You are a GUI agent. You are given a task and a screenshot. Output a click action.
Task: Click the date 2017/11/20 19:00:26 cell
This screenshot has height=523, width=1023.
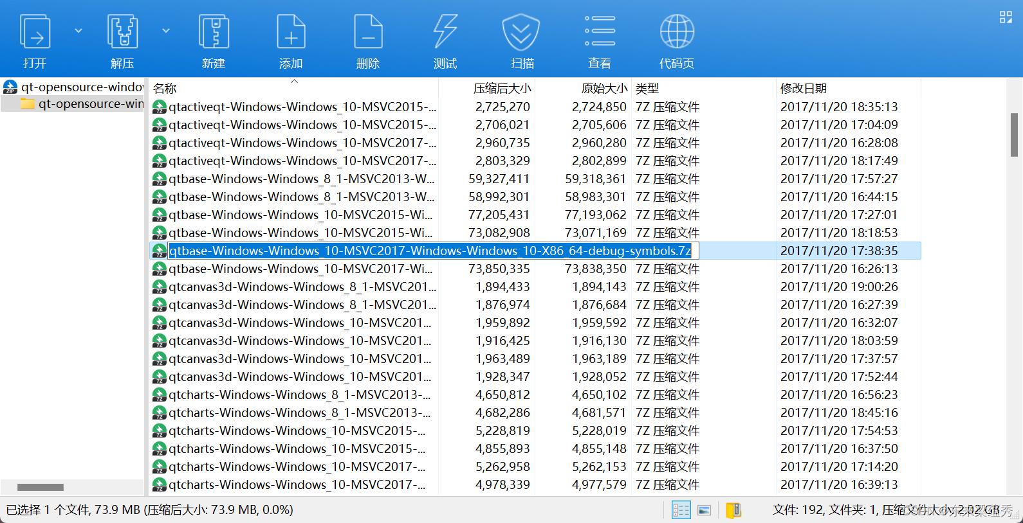[x=839, y=287]
